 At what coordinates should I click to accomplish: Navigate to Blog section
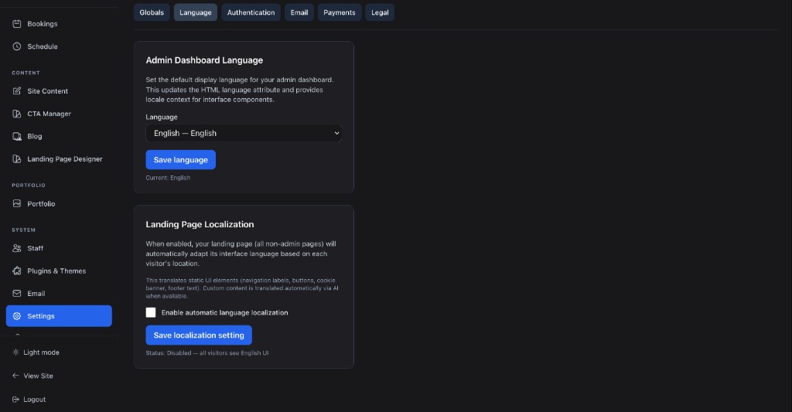pyautogui.click(x=59, y=136)
